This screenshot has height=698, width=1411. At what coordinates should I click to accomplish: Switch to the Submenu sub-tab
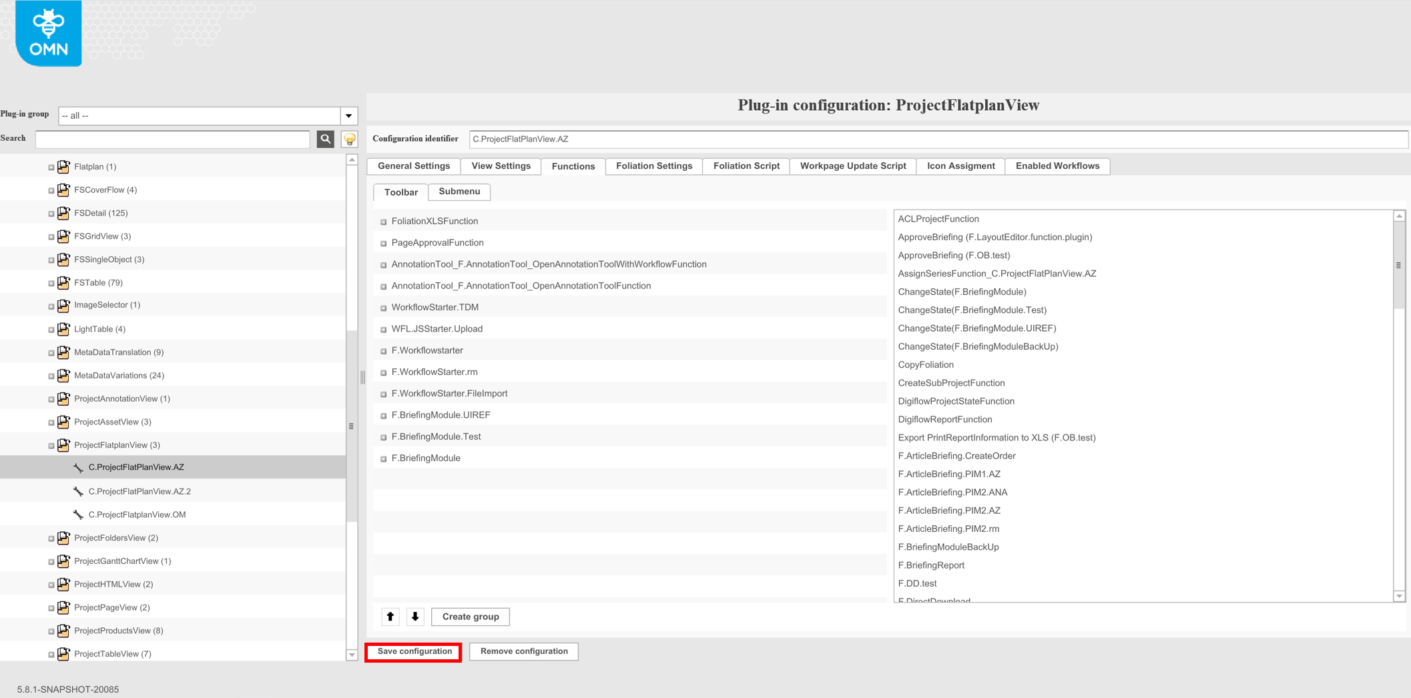pos(459,192)
